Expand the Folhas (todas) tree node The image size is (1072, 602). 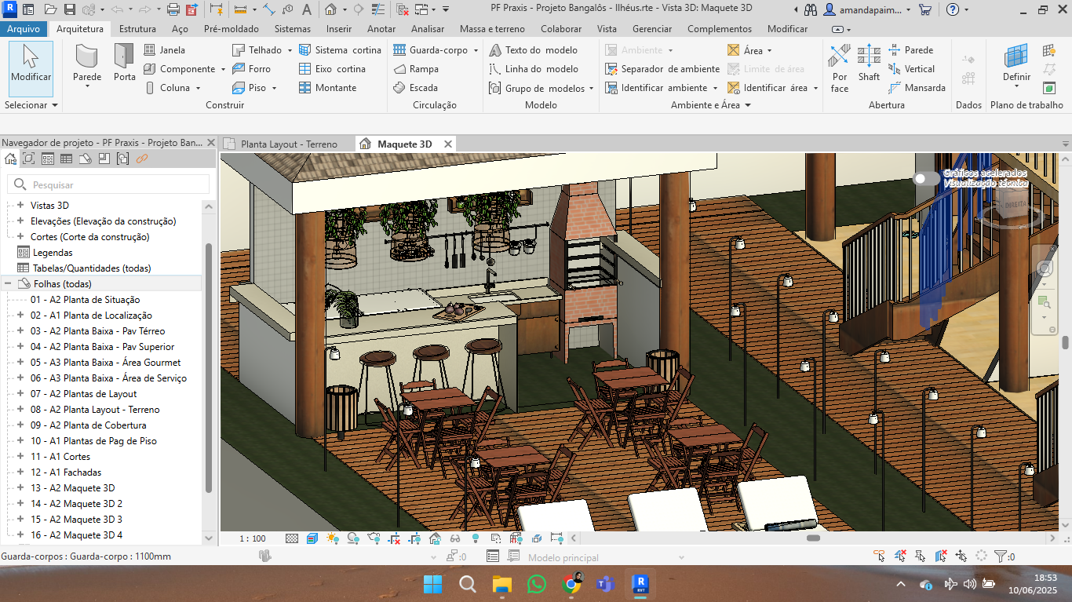tap(6, 283)
